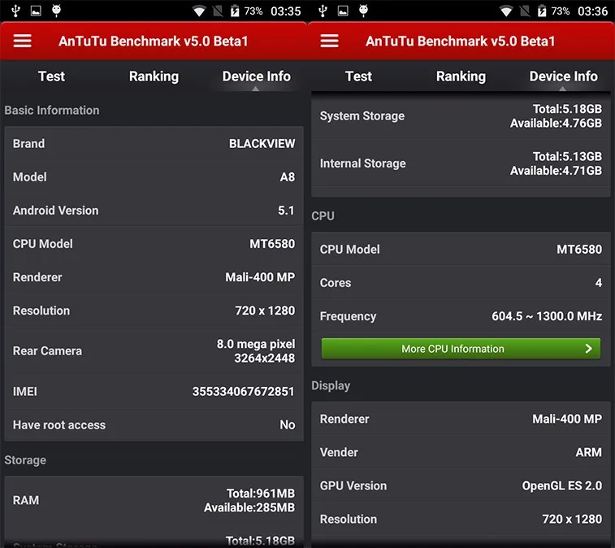Screen dimensions: 615x548
Task: Select CPU Model row under Basic Information
Action: coord(154,243)
